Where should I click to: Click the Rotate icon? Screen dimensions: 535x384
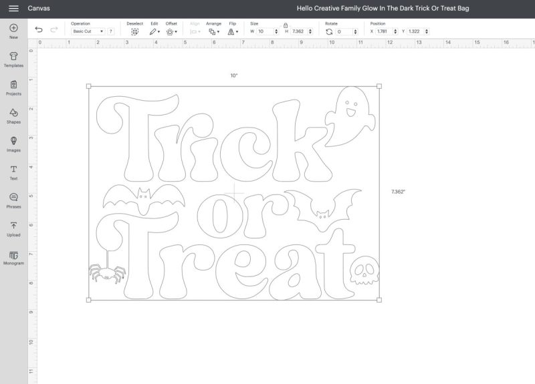point(329,31)
